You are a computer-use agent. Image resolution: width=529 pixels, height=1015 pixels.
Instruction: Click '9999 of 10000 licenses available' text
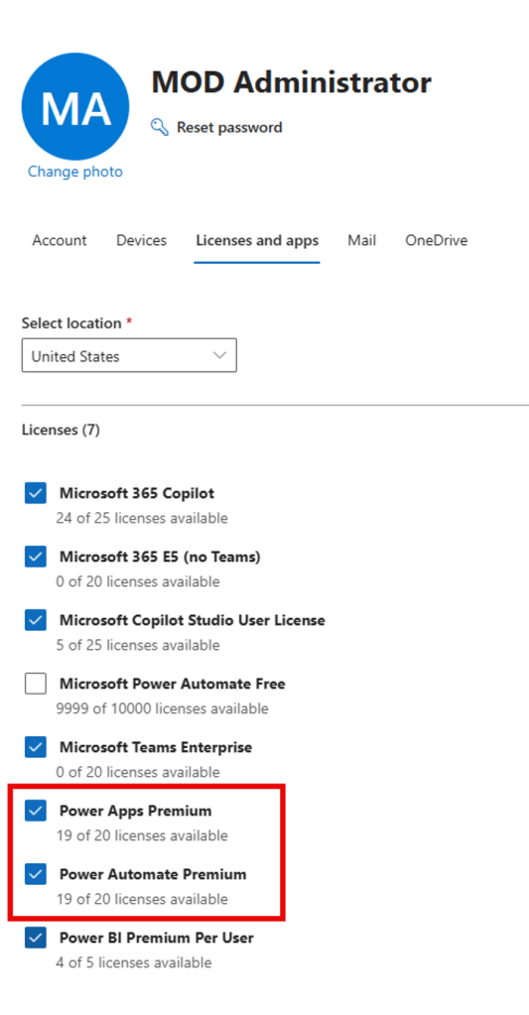click(162, 708)
